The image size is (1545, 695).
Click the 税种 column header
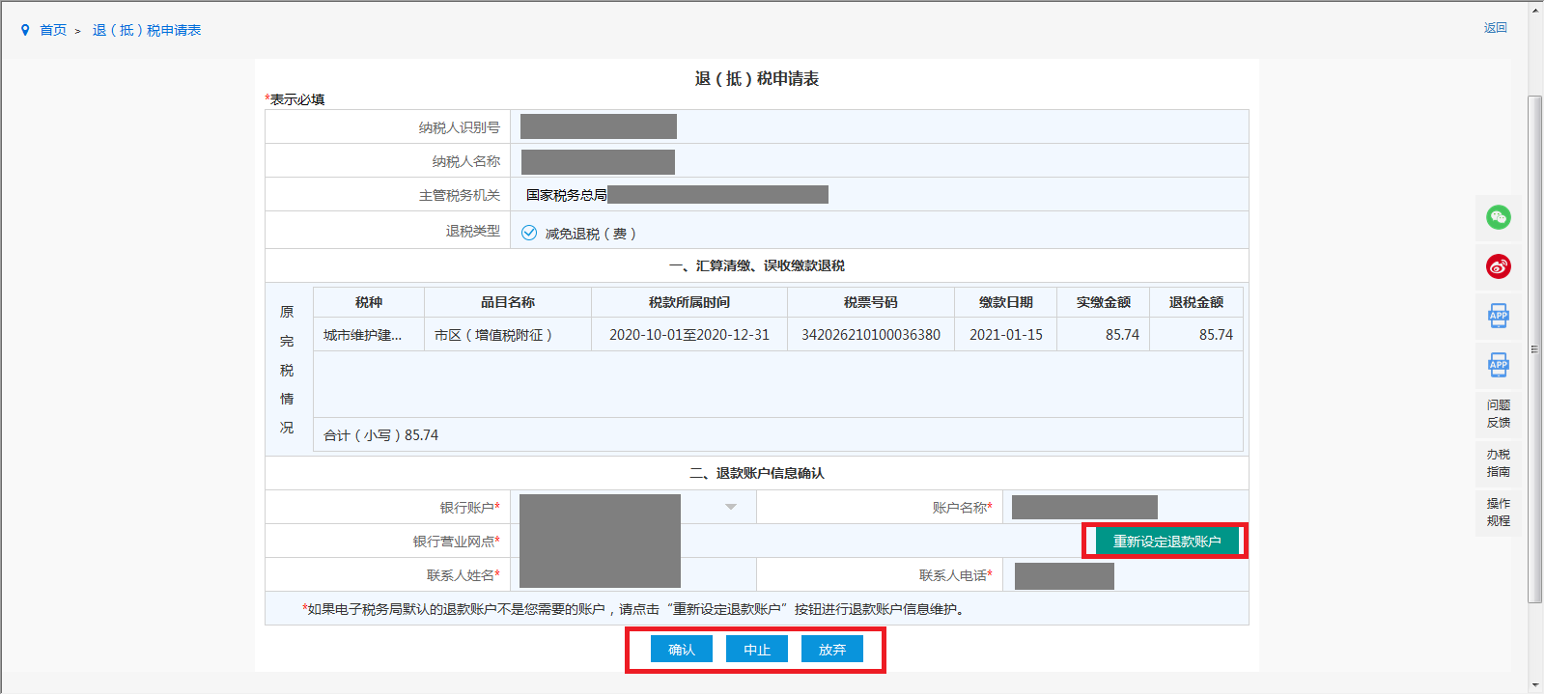coord(368,302)
